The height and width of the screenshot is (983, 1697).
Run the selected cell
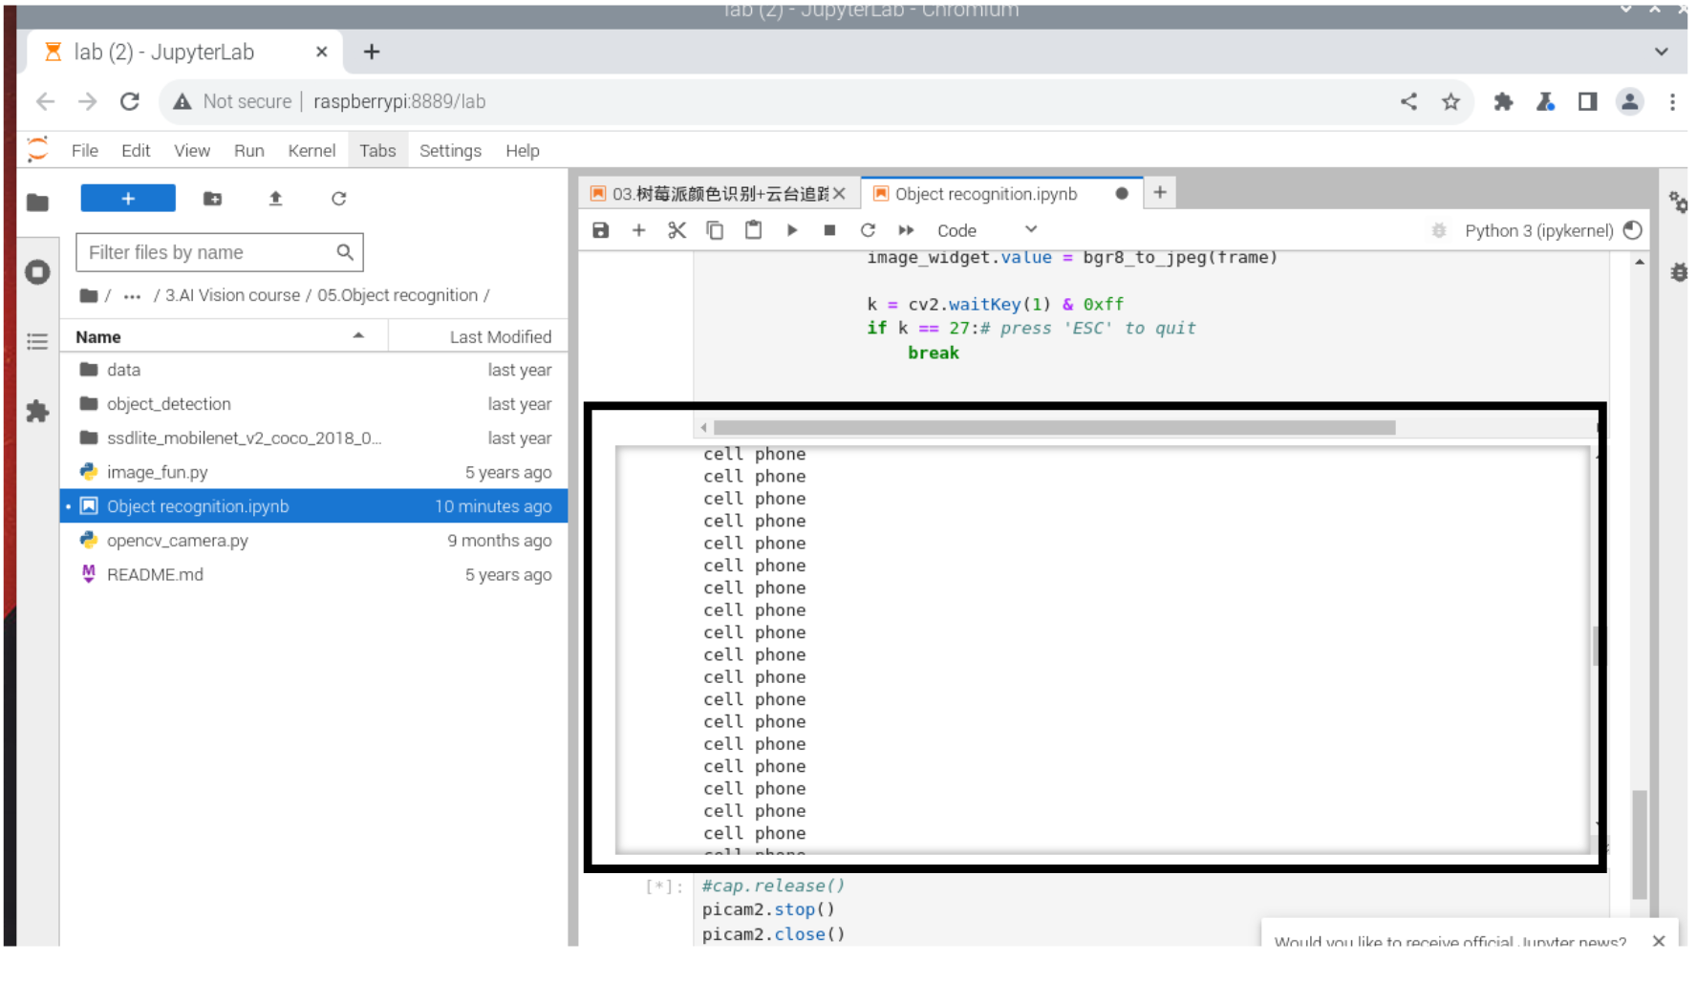pyautogui.click(x=792, y=229)
